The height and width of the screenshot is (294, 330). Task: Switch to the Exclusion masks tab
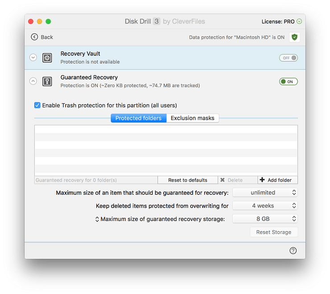pyautogui.click(x=193, y=118)
